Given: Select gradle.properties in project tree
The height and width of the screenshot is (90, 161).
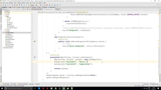Looking at the screenshot, I should tap(10, 39).
